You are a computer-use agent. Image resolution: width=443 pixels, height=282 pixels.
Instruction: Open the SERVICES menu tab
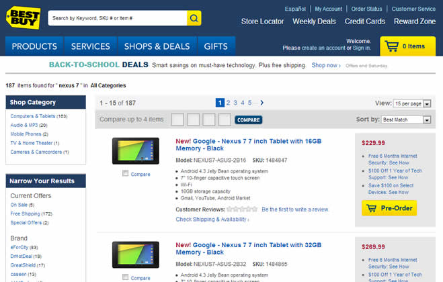90,46
